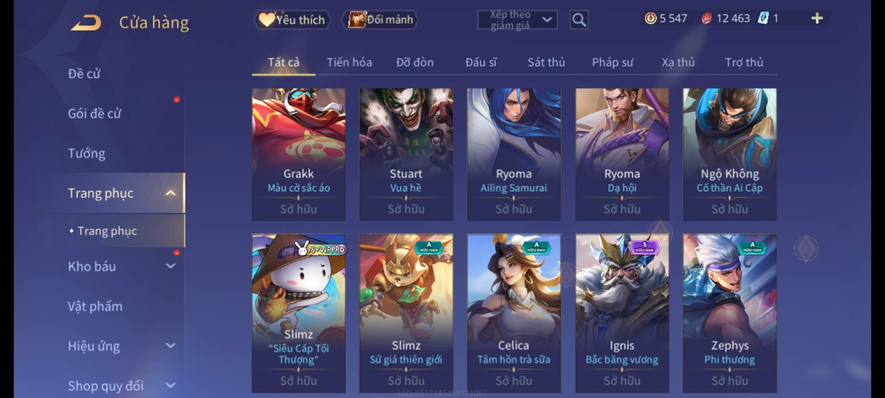Click the red gem currency icon

(707, 18)
